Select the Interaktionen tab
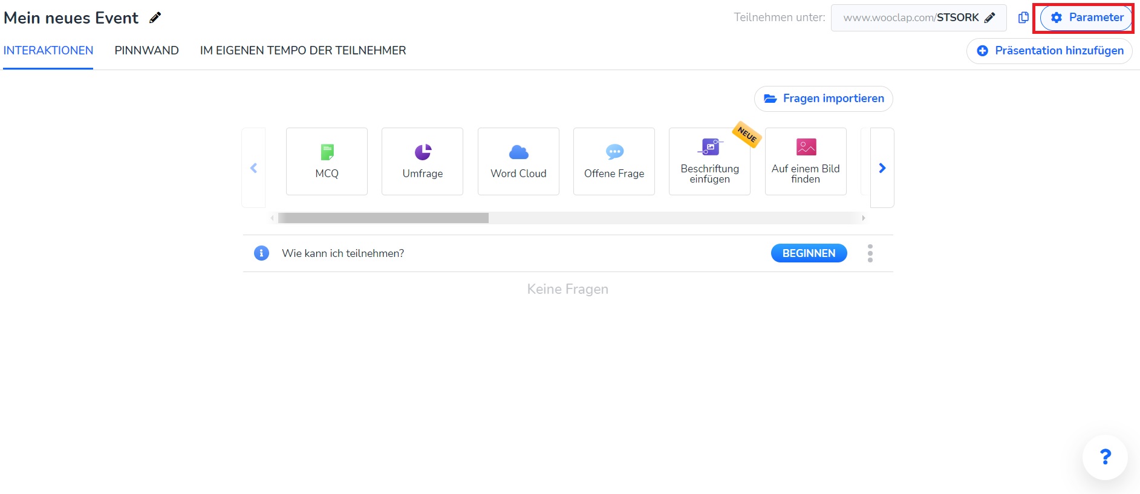1140x494 pixels. pyautogui.click(x=48, y=51)
